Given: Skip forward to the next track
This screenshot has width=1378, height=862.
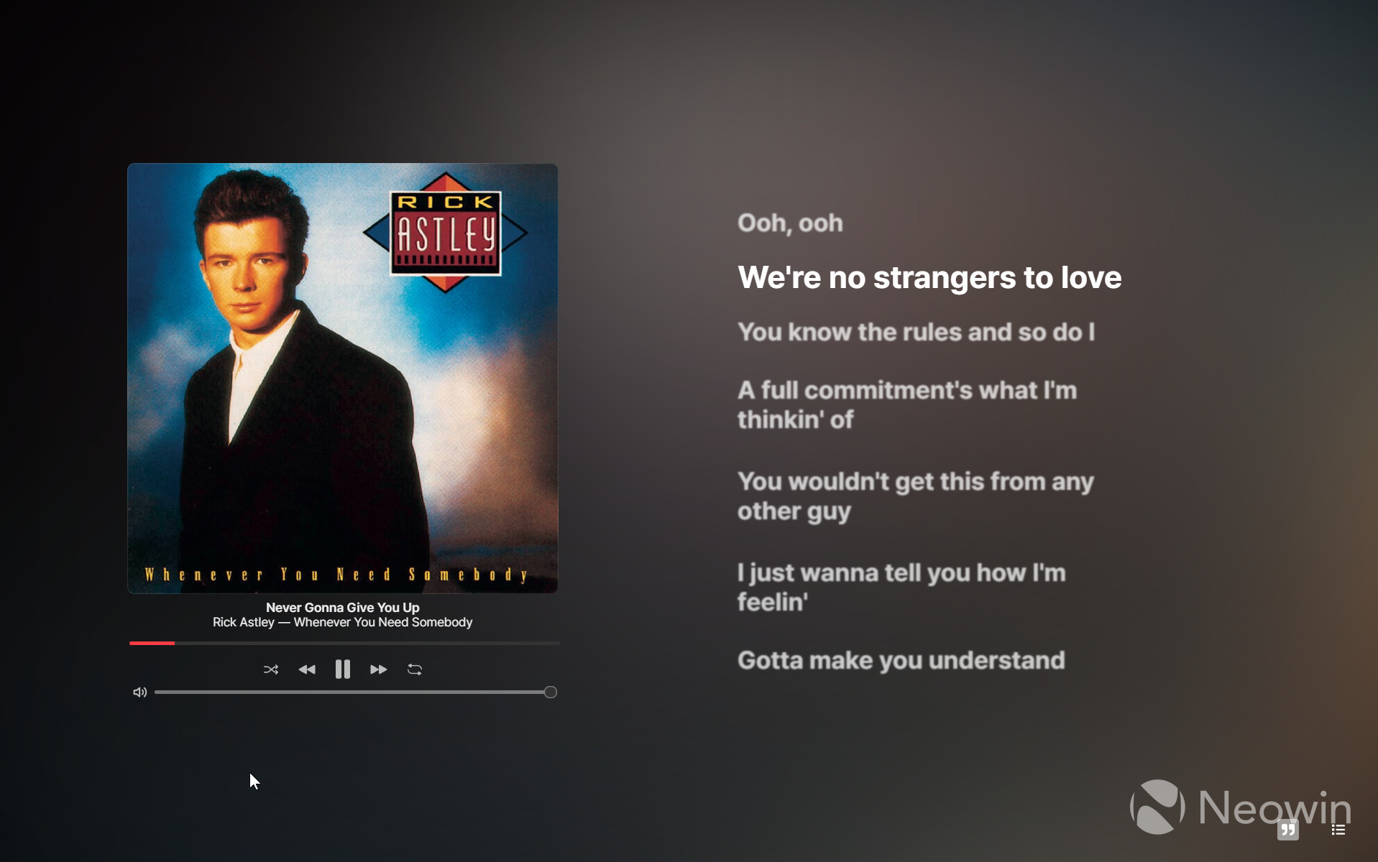Looking at the screenshot, I should point(379,669).
